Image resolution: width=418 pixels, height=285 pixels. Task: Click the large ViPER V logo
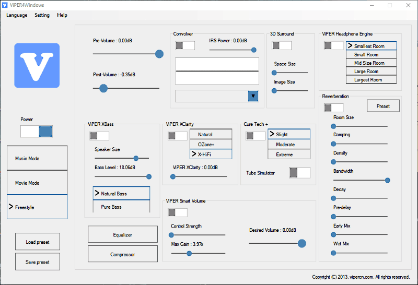37,66
